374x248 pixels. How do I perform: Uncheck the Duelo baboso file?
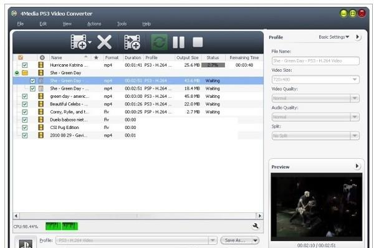(x=24, y=120)
